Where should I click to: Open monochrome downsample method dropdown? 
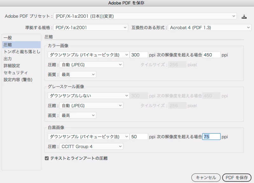88,137
